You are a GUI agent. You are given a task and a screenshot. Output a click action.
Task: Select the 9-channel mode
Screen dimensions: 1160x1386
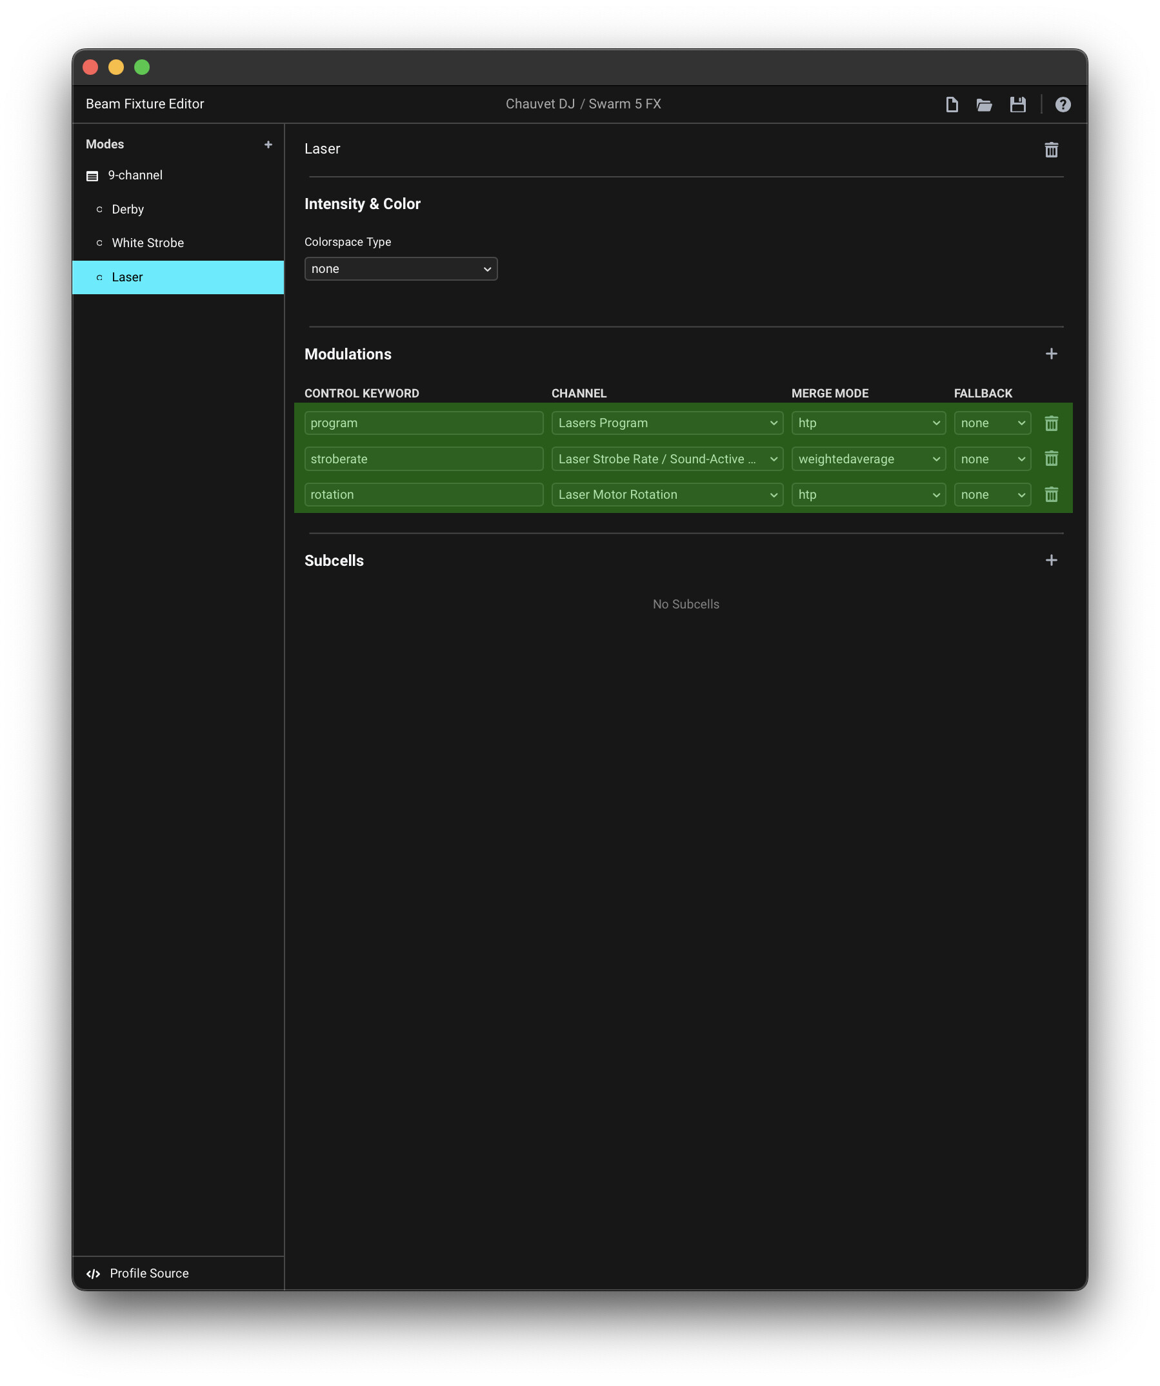(x=135, y=176)
